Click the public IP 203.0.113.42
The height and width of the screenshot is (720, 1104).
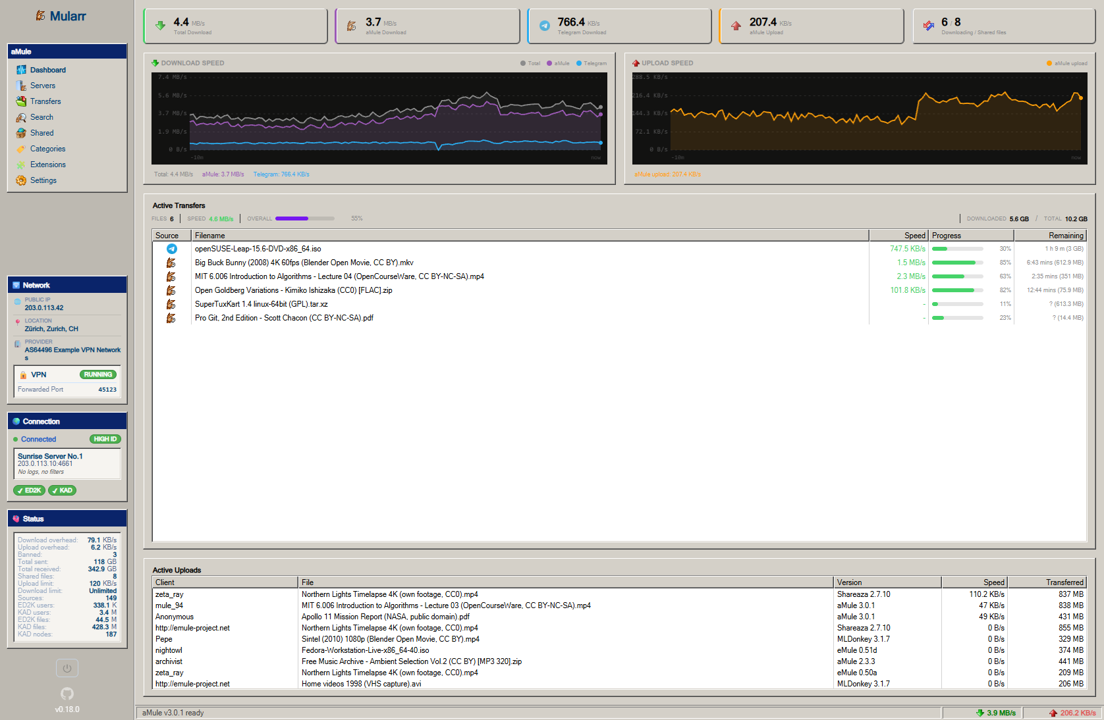coord(44,308)
